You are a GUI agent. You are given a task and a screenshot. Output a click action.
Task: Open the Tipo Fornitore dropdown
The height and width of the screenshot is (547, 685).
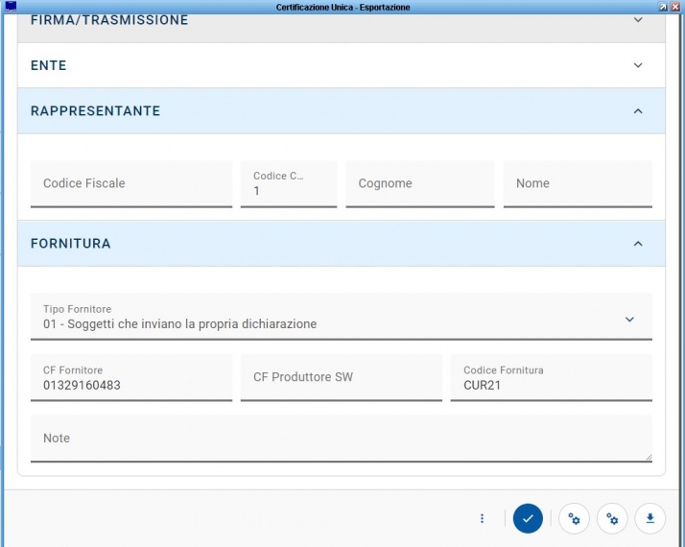628,319
